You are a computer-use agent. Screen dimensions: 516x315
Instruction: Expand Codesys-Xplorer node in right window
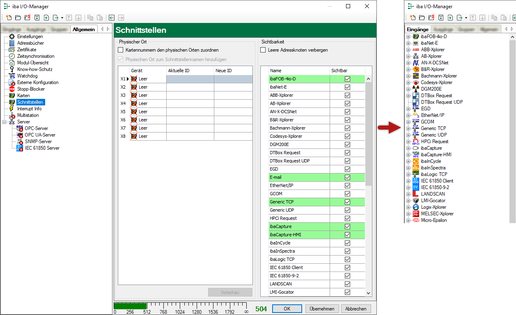tap(408, 82)
